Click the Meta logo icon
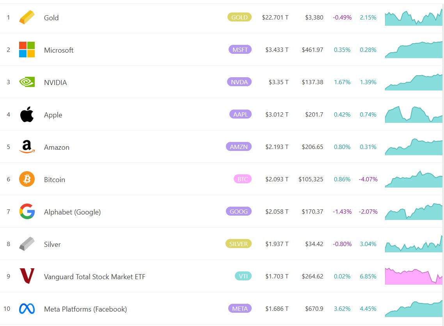The width and height of the screenshot is (444, 326). pyautogui.click(x=27, y=309)
